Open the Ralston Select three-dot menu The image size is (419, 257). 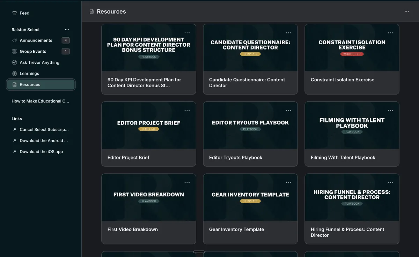point(67,30)
